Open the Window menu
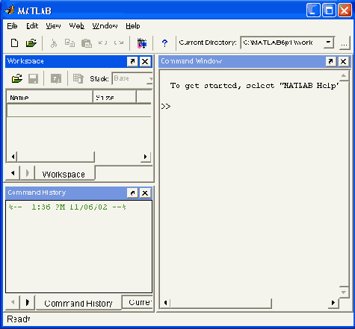 (x=105, y=26)
